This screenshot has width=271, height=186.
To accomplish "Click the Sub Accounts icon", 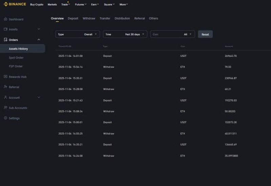I will pos(5,108).
